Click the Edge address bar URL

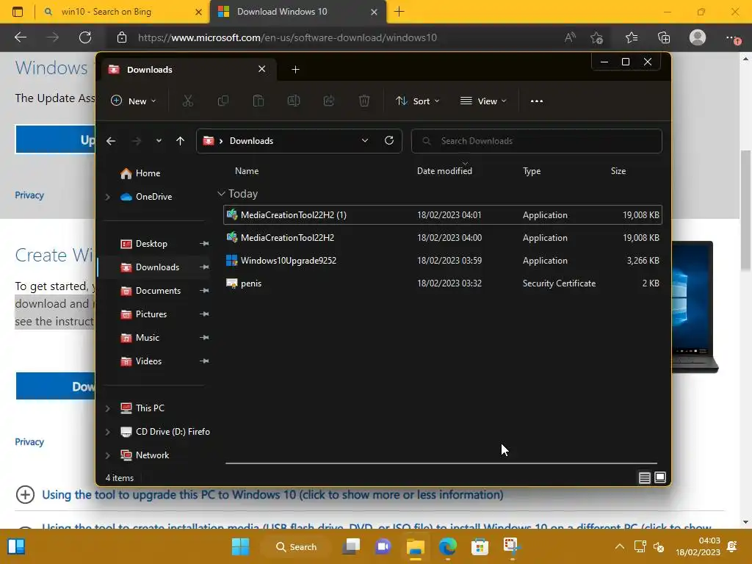click(x=287, y=37)
